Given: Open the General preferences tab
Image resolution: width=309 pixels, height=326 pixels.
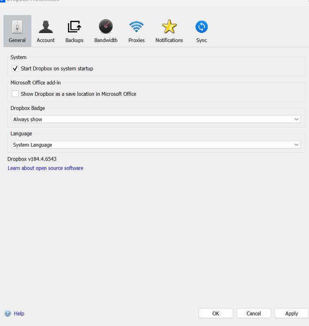Looking at the screenshot, I should pyautogui.click(x=17, y=31).
